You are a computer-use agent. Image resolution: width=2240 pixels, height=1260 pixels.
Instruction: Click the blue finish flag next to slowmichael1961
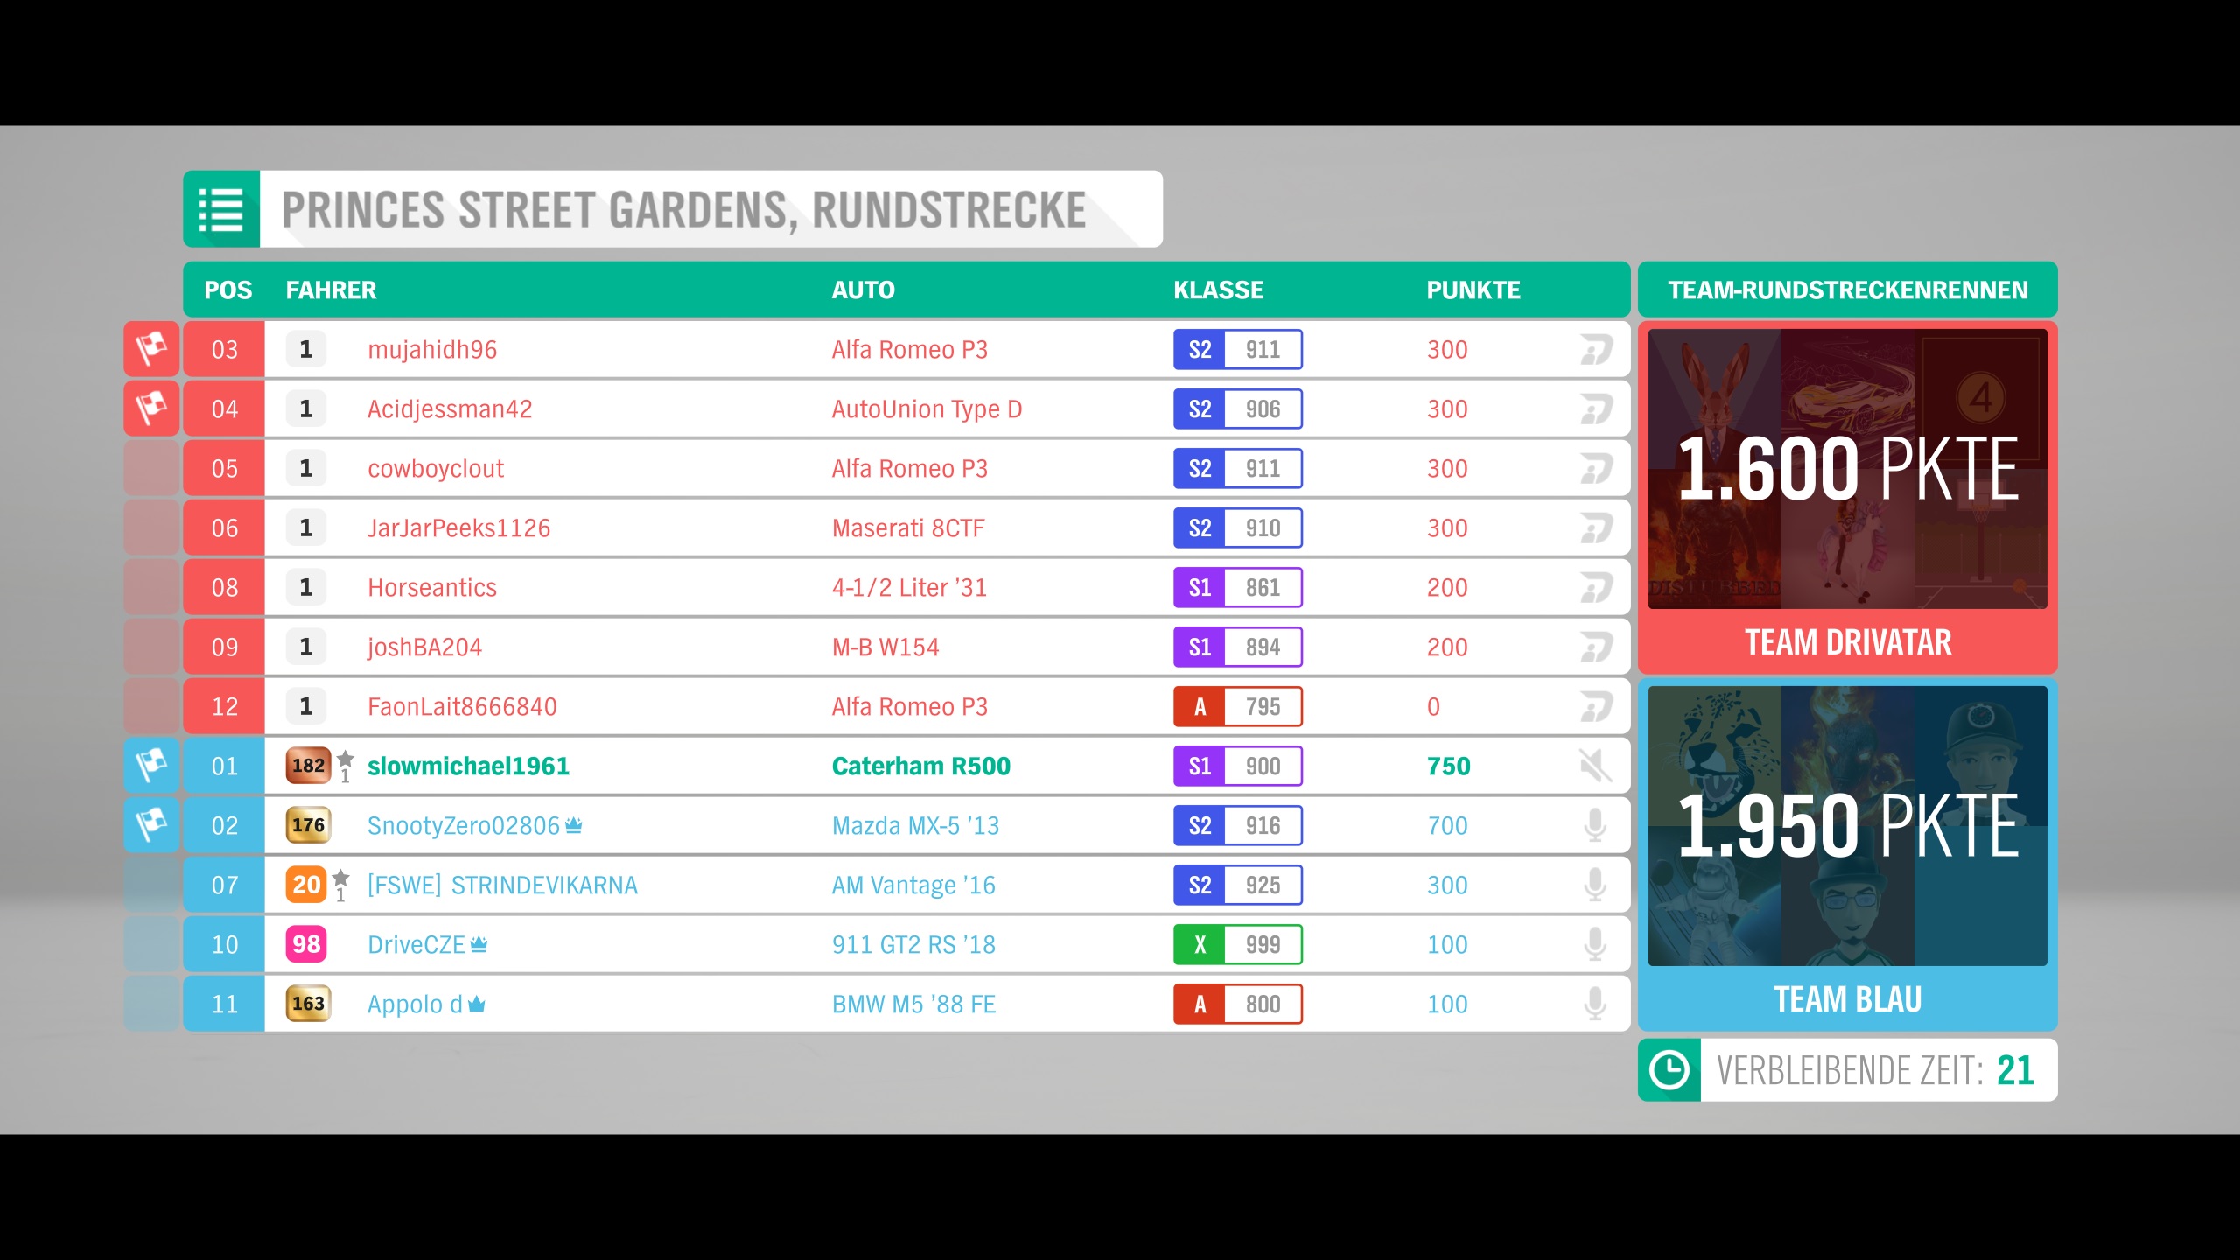[151, 766]
